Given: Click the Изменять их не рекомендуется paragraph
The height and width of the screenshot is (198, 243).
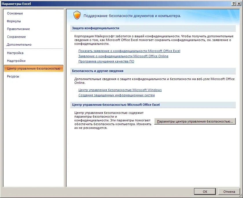Looking at the screenshot, I should (x=113, y=120).
